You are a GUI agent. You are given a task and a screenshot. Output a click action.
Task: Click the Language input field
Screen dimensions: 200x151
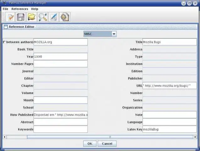[x=170, y=122]
